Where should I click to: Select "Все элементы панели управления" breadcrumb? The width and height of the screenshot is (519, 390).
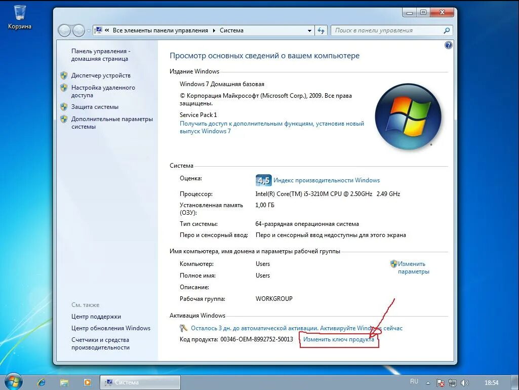[160, 30]
